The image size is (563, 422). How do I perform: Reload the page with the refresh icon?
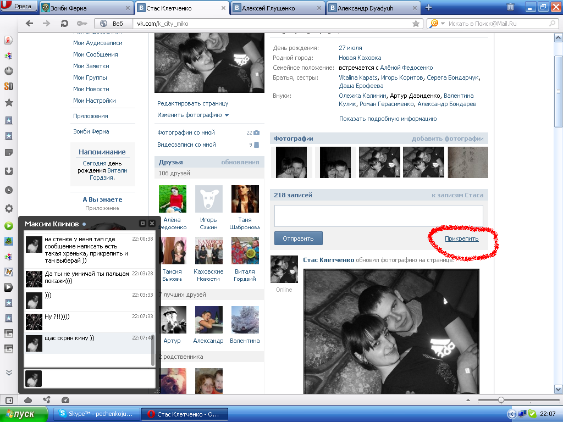coord(64,23)
